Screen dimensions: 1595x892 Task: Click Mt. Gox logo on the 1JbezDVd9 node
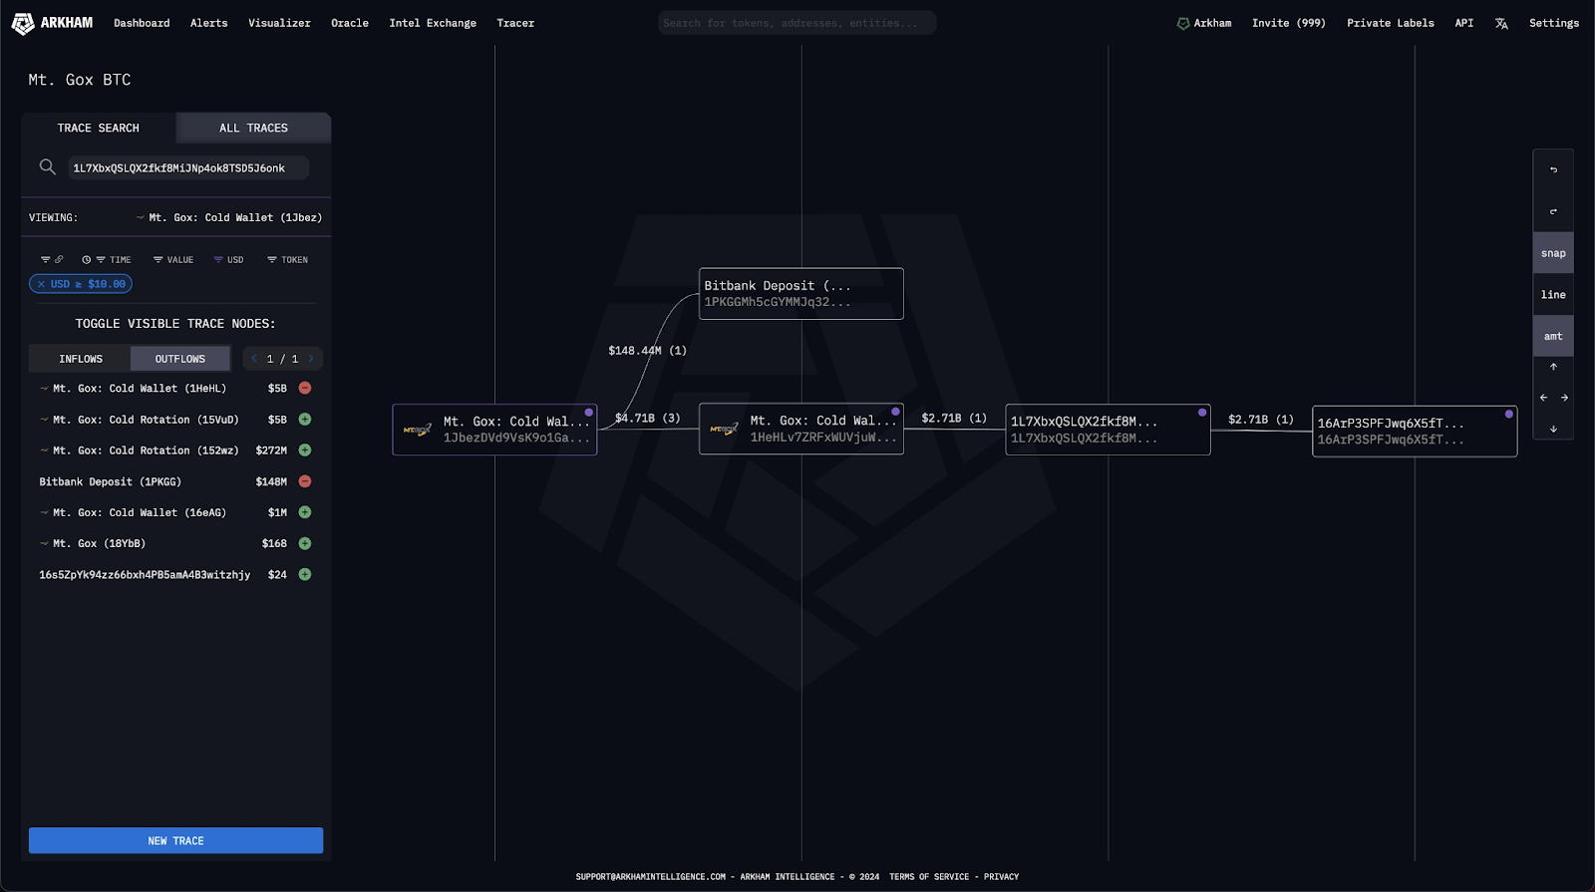pos(418,430)
